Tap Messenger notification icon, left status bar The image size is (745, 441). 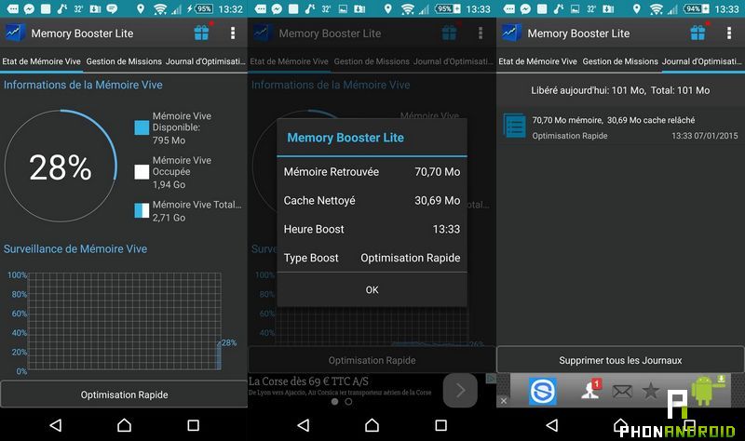tap(29, 8)
